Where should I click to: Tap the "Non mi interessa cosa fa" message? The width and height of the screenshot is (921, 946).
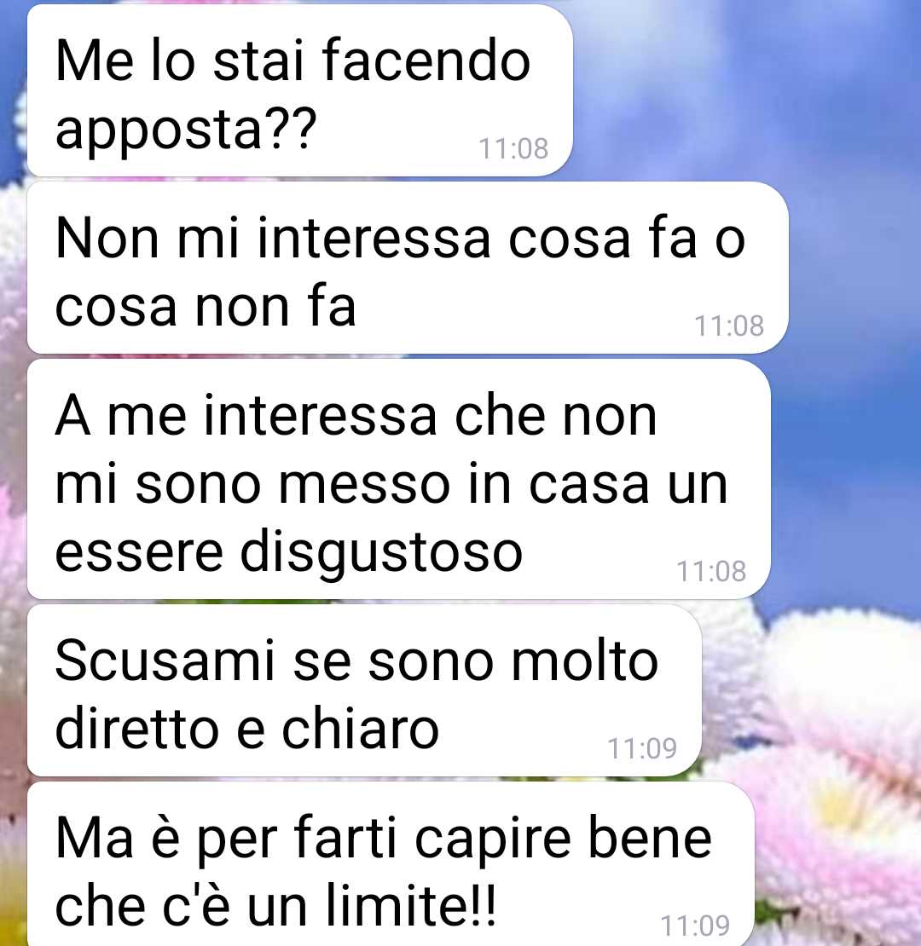click(x=408, y=268)
